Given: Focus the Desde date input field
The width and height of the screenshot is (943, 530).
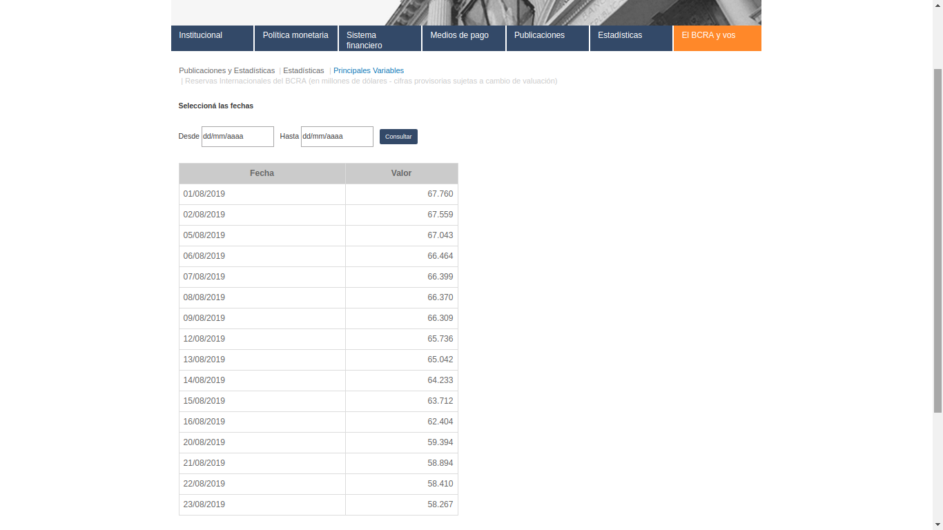Looking at the screenshot, I should (x=237, y=137).
